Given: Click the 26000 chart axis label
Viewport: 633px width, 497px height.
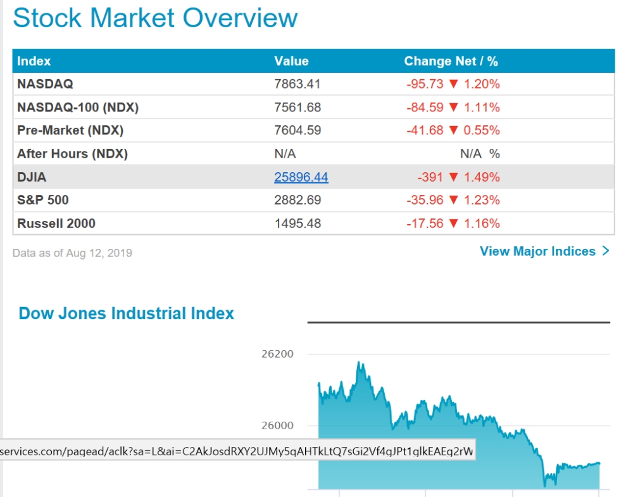Looking at the screenshot, I should click(x=277, y=425).
